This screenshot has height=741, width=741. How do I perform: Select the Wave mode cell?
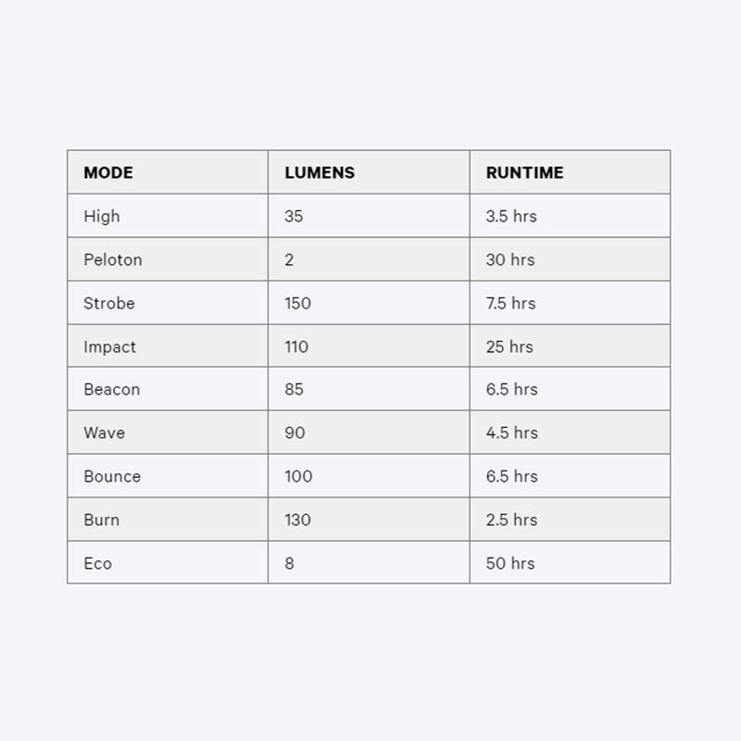[168, 433]
